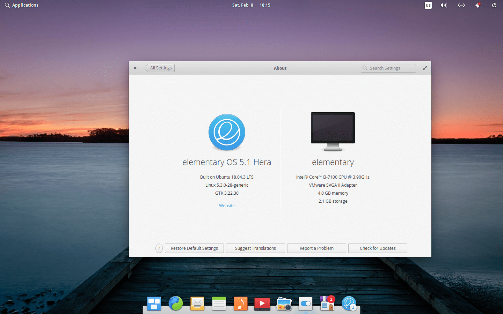Screen dimensions: 503x314
Task: Click the 'About' window title
Action: [280, 68]
